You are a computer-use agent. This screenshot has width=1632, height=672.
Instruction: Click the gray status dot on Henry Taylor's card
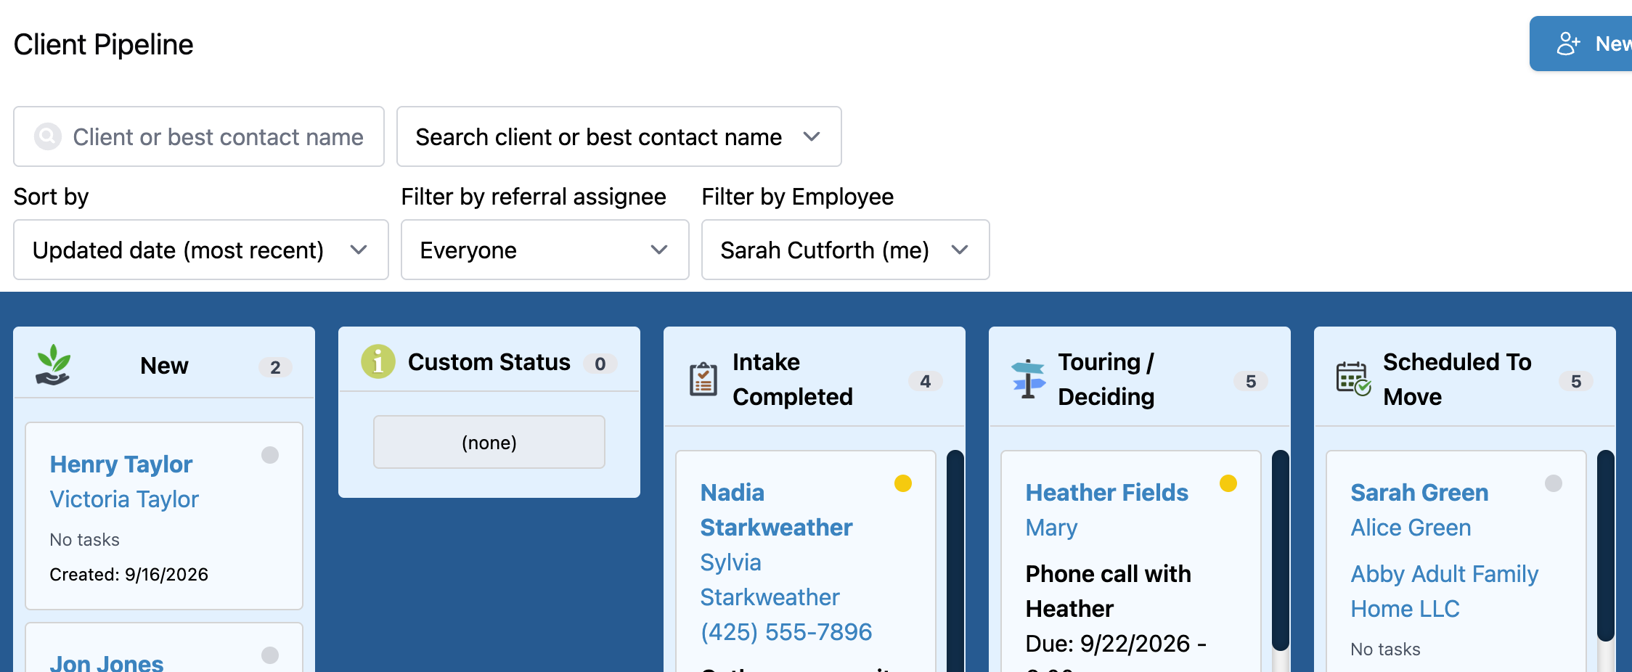pyautogui.click(x=270, y=455)
